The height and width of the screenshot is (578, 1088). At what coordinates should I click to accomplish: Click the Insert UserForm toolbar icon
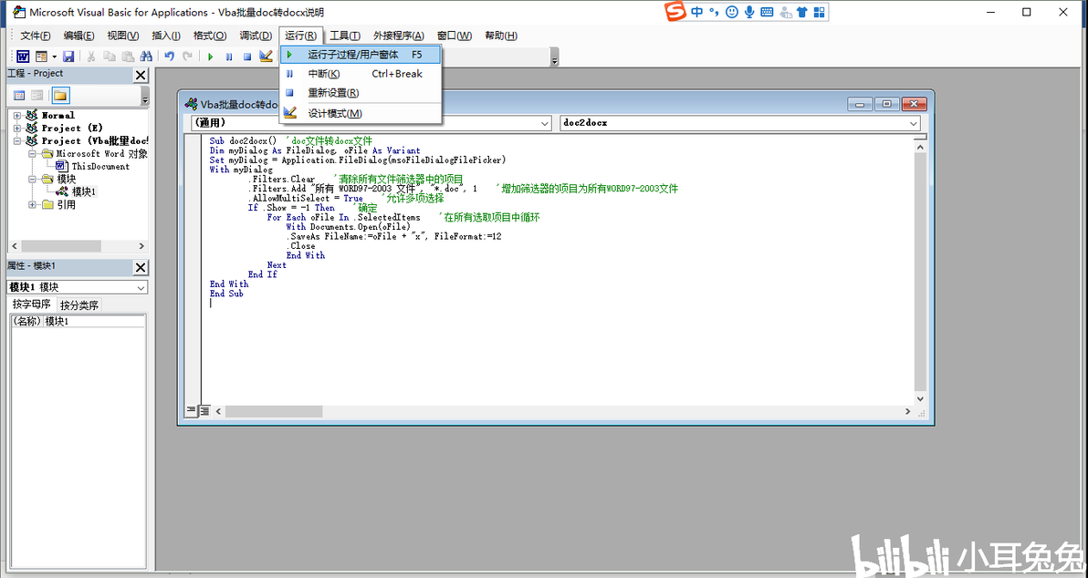pyautogui.click(x=41, y=57)
